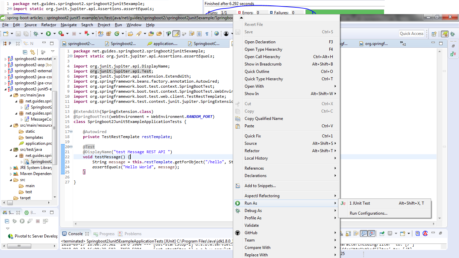Click the Quick Access button
Screen dimensions: 459x258
[x=412, y=33]
